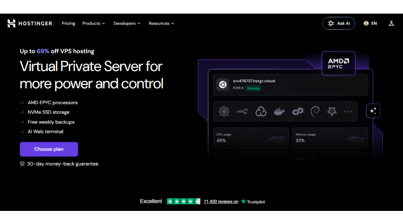Viewport: 403px width, 224px height.
Task: Click the 69% discount text
Action: pyautogui.click(x=43, y=51)
